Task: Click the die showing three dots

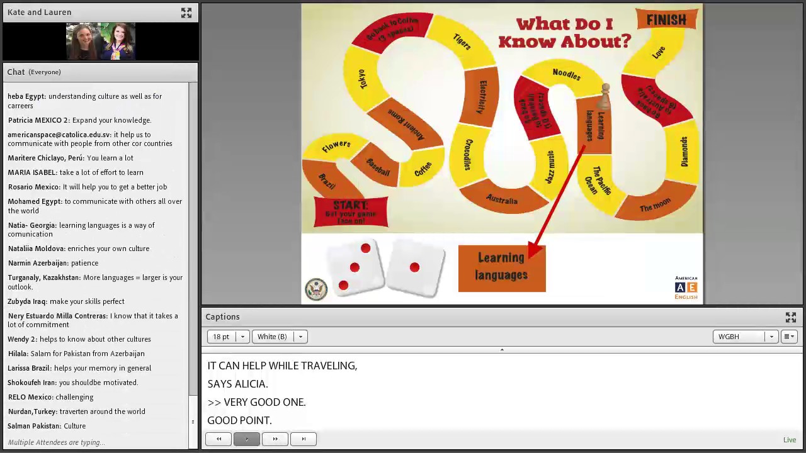Action: point(355,268)
